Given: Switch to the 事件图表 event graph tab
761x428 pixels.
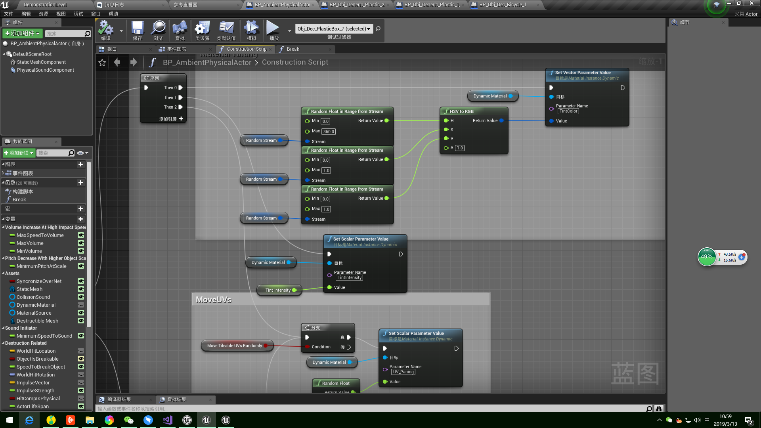Looking at the screenshot, I should click(x=176, y=49).
